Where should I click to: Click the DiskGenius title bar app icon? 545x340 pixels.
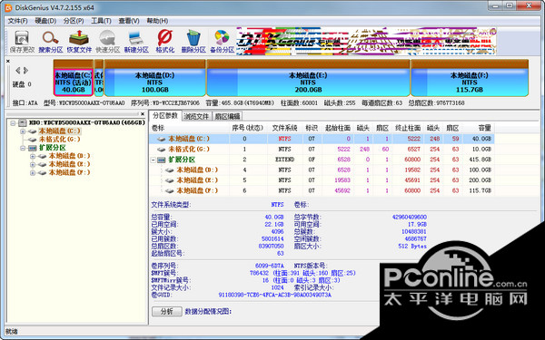pos(8,7)
